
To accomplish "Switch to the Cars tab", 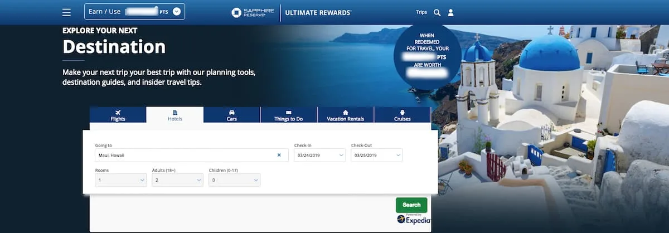I will [x=232, y=115].
